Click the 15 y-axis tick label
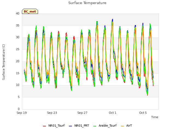The image size is (175, 131). 17,73
